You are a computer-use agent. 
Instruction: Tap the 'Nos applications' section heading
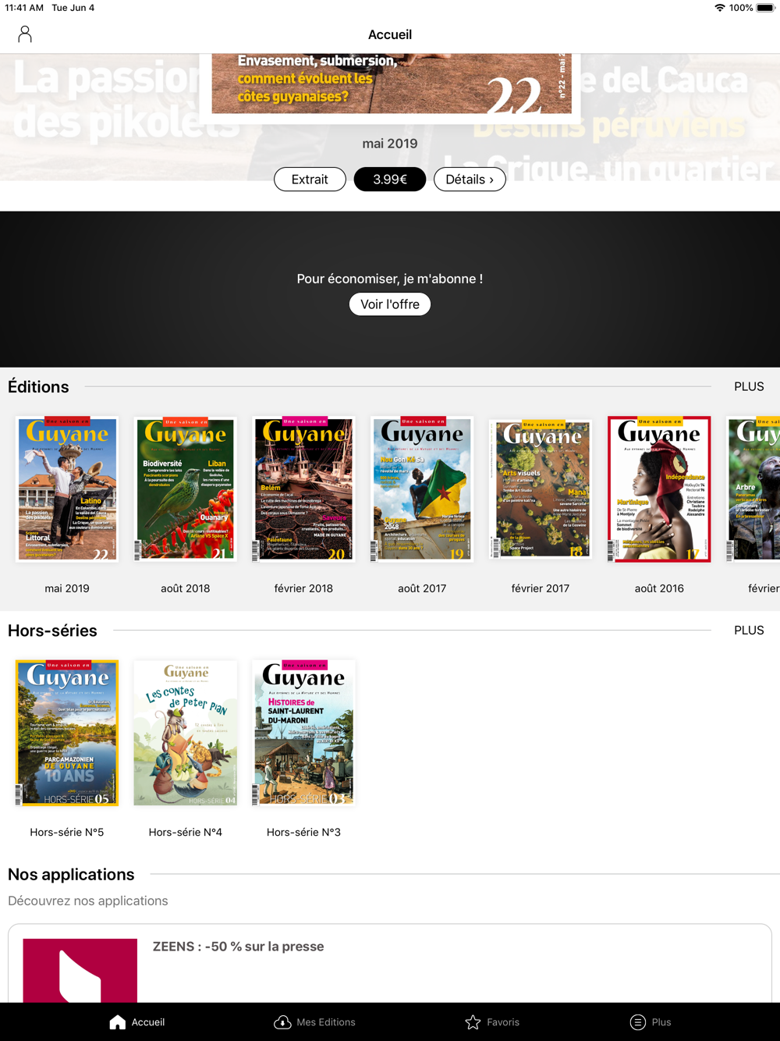[x=71, y=875]
